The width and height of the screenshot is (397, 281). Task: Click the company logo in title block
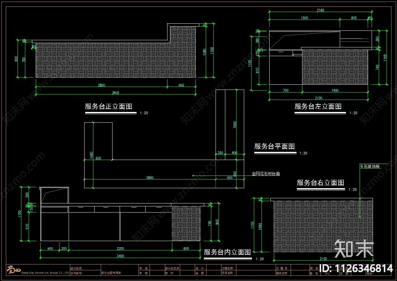click(14, 269)
